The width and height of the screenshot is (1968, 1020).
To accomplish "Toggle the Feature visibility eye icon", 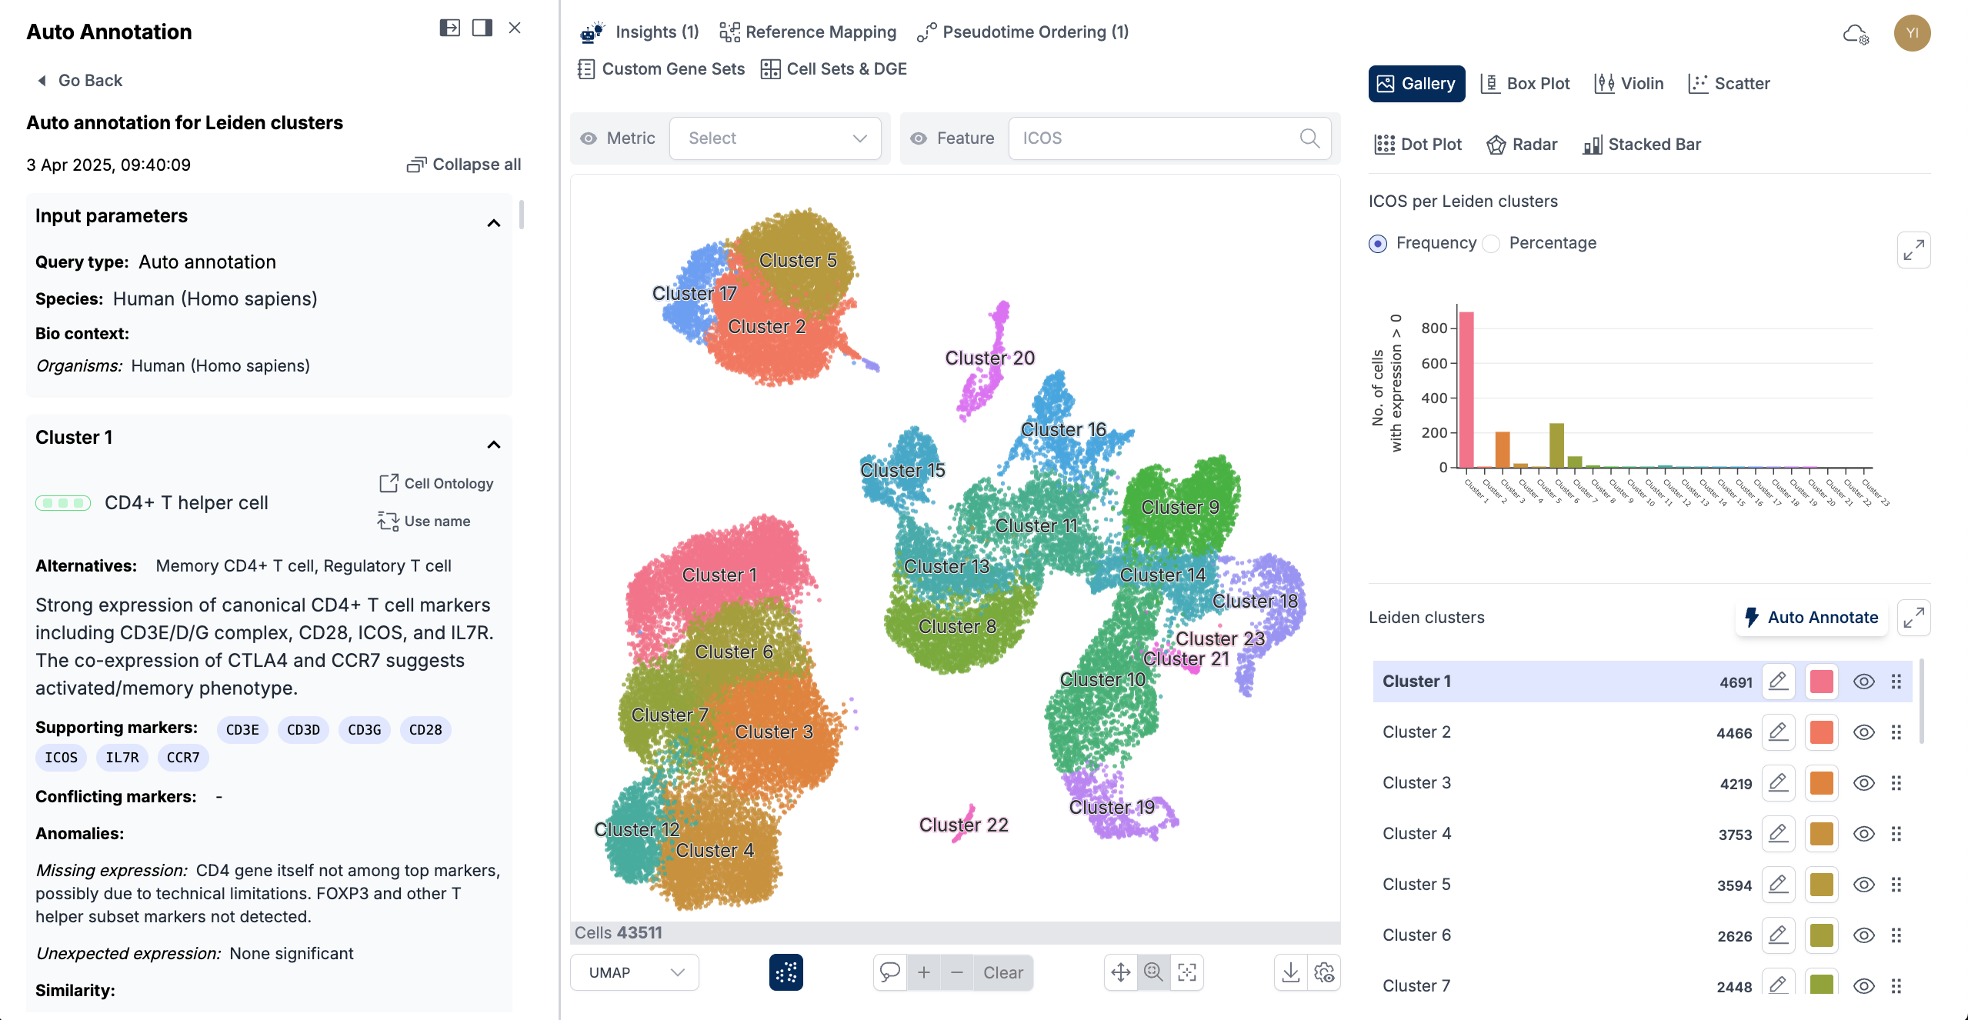I will (x=919, y=138).
